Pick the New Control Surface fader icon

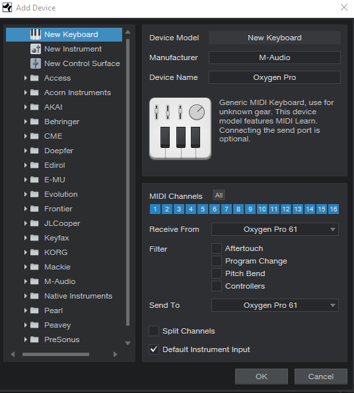[x=35, y=63]
